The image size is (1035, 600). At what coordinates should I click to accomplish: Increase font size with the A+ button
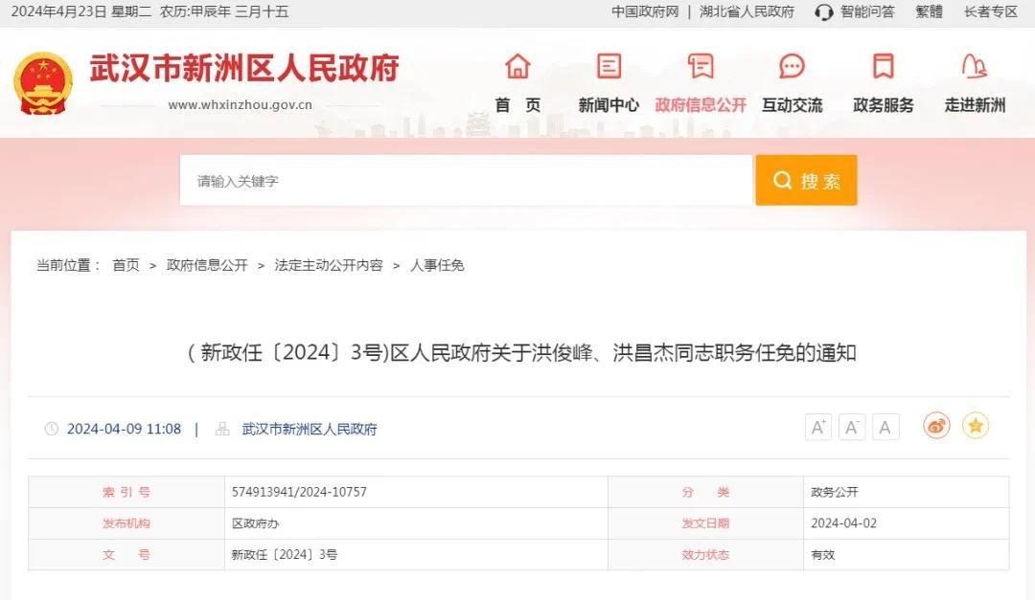817,427
